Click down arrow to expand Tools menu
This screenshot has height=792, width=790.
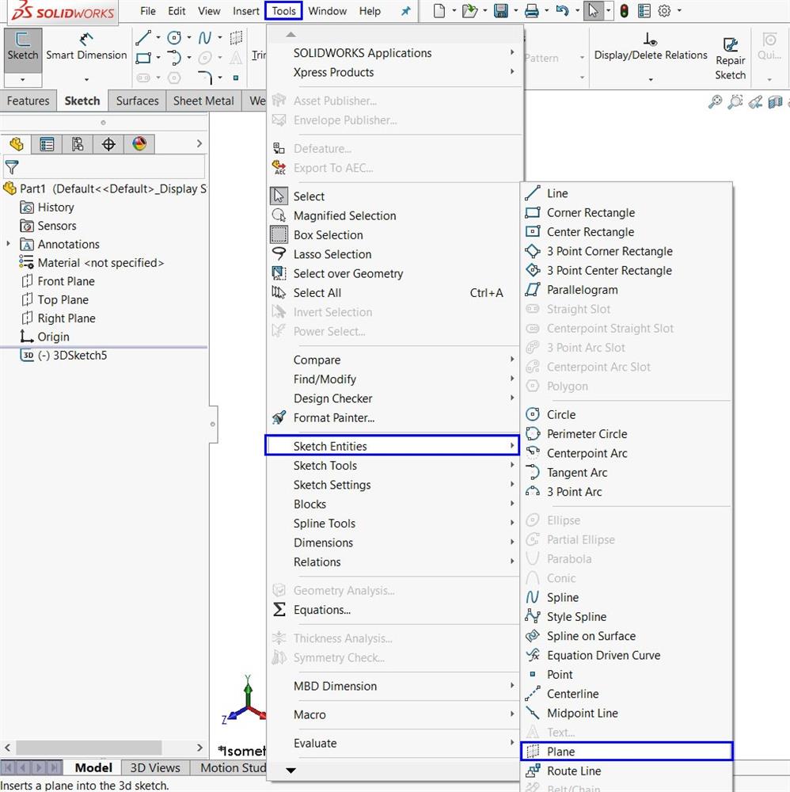(x=291, y=771)
